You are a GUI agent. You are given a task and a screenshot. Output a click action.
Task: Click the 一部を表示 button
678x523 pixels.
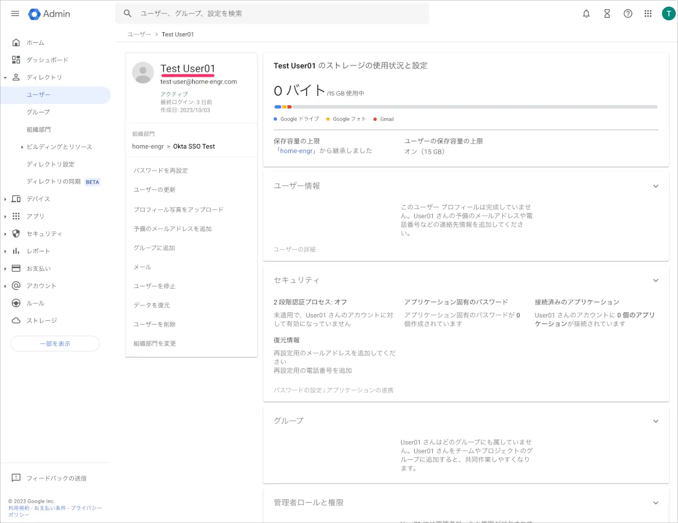pyautogui.click(x=55, y=343)
